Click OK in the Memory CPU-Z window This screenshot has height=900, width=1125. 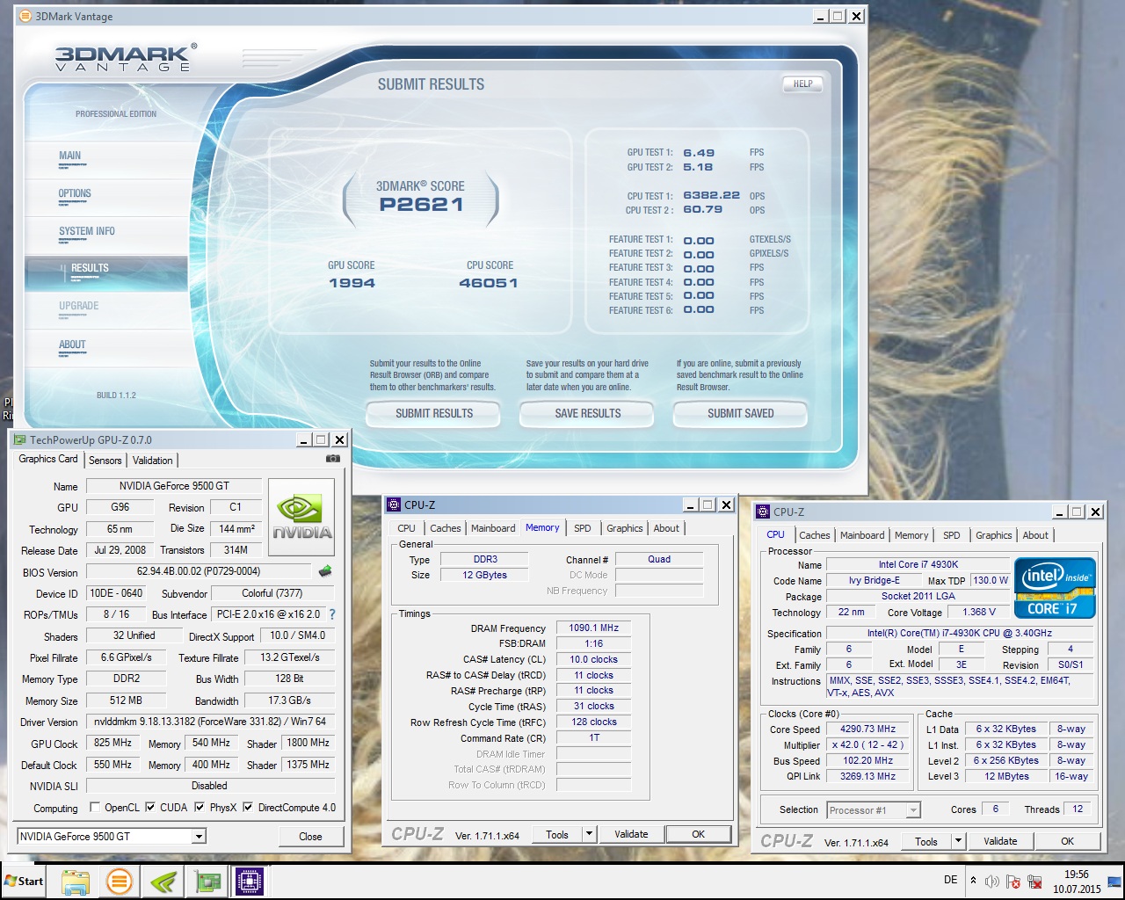point(698,834)
